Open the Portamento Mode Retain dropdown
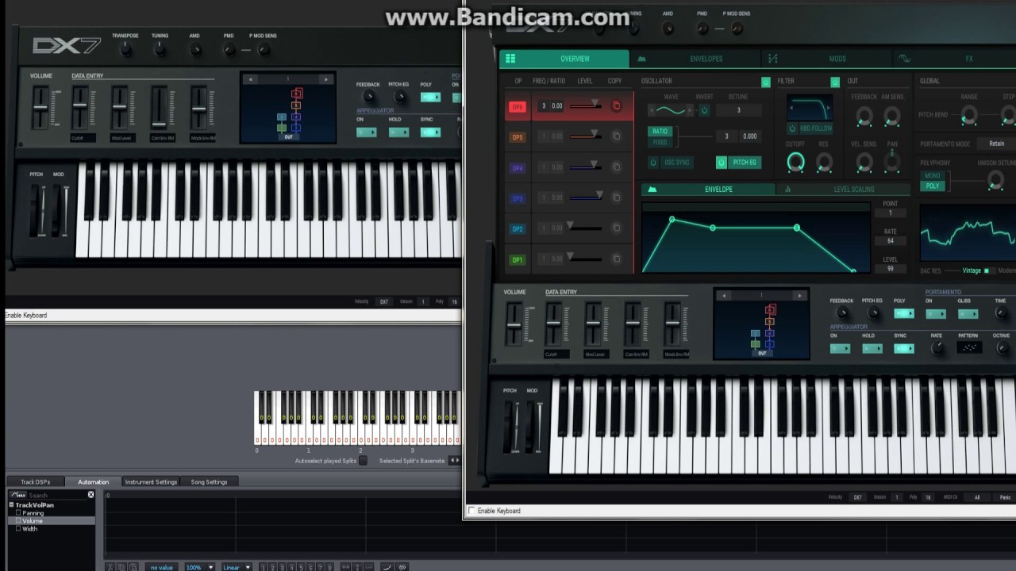The height and width of the screenshot is (571, 1016). (x=996, y=144)
